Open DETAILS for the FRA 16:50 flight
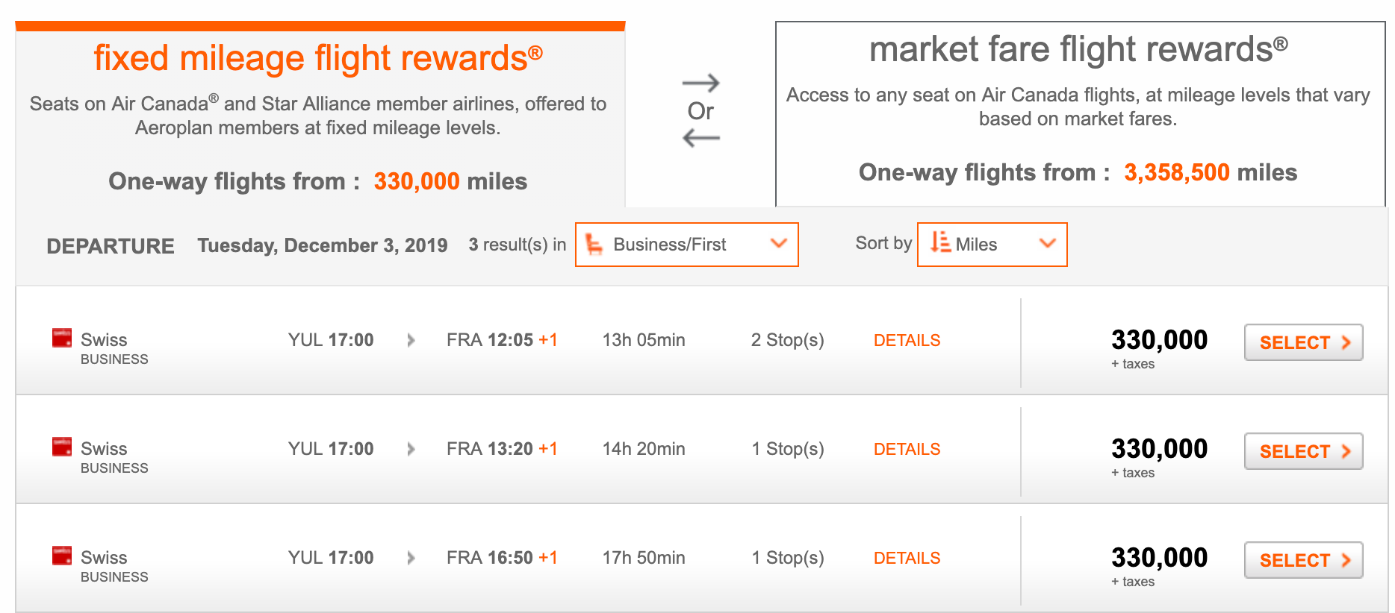This screenshot has height=613, width=1395. click(907, 559)
